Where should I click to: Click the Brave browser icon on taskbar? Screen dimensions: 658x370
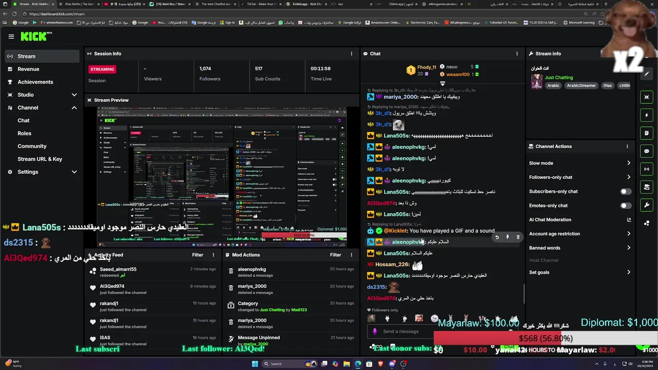point(381,364)
